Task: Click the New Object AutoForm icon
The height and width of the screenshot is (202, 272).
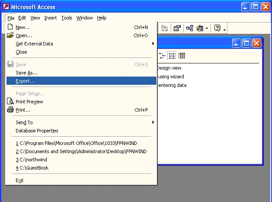Action: coord(200,28)
